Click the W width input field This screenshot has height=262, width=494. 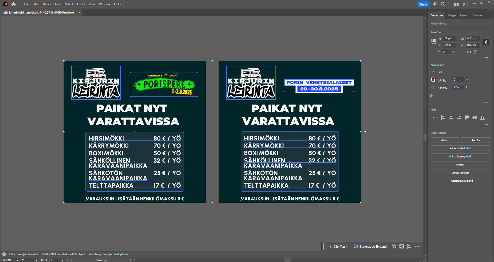pyautogui.click(x=472, y=38)
